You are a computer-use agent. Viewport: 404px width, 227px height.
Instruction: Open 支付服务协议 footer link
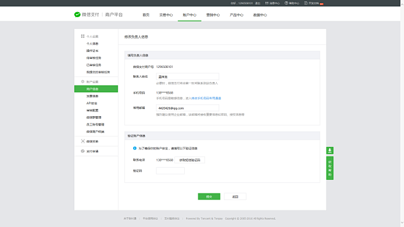click(x=172, y=218)
